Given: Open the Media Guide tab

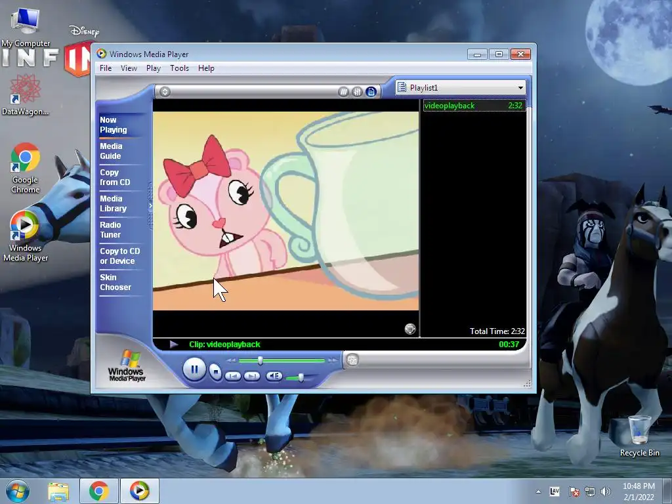Looking at the screenshot, I should coord(119,151).
